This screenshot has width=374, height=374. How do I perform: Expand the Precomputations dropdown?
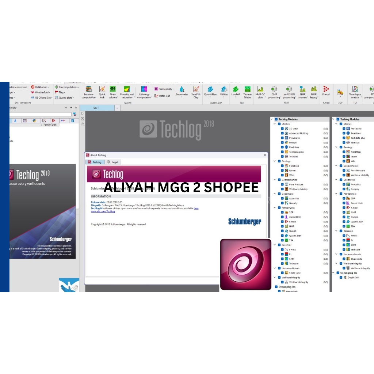(67, 87)
